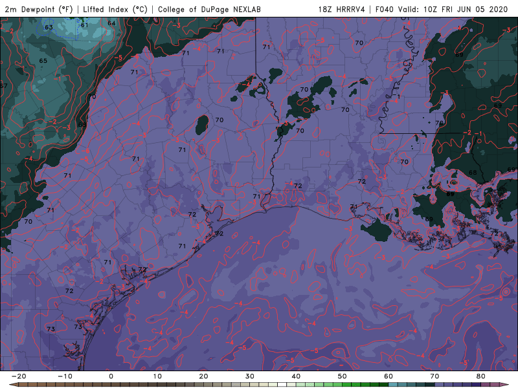Click 'F040 Valid: 10Z FRI JUN 05 2020' text
Image resolution: width=518 pixels, height=388 pixels.
point(442,9)
